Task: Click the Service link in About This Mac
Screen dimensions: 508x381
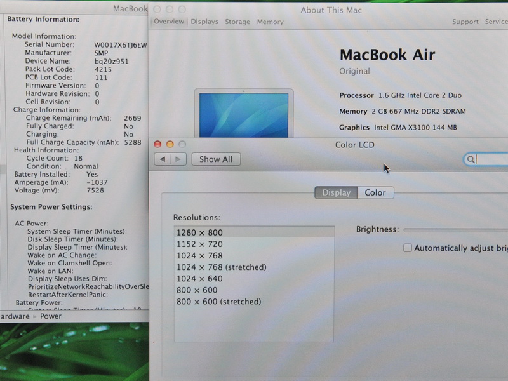Action: (497, 22)
